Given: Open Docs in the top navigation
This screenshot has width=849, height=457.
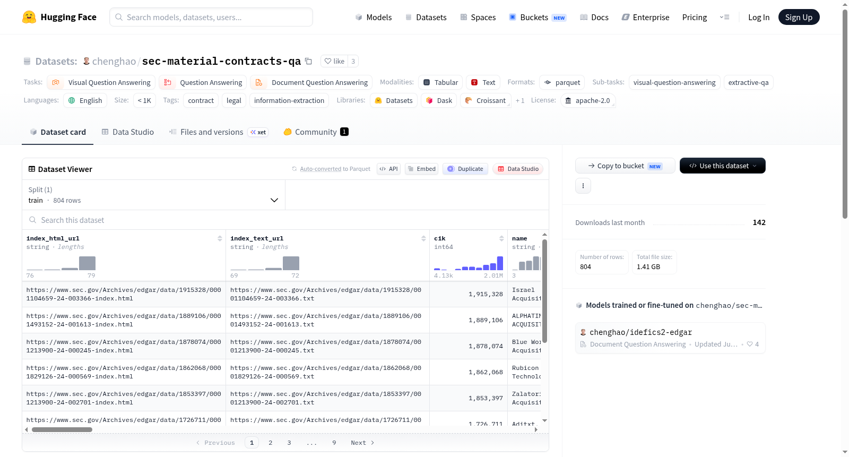Looking at the screenshot, I should (x=594, y=17).
